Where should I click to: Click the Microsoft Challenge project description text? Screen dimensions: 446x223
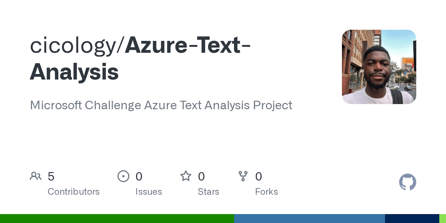[x=161, y=106]
